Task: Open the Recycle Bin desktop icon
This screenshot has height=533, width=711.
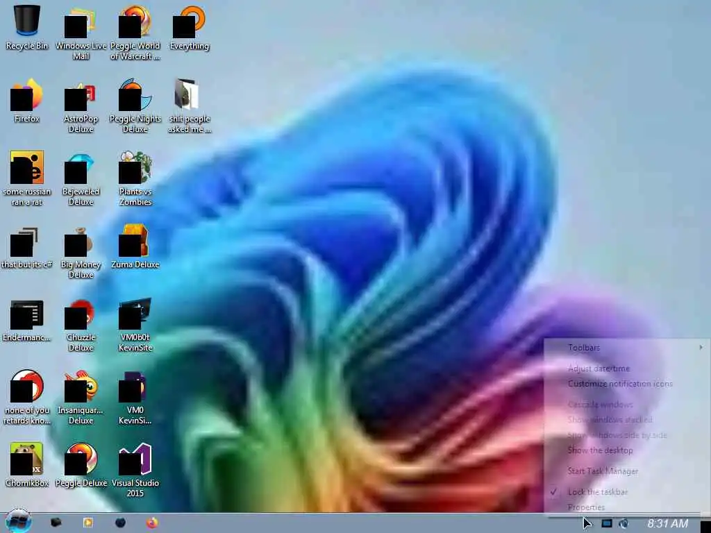Action: point(27,28)
